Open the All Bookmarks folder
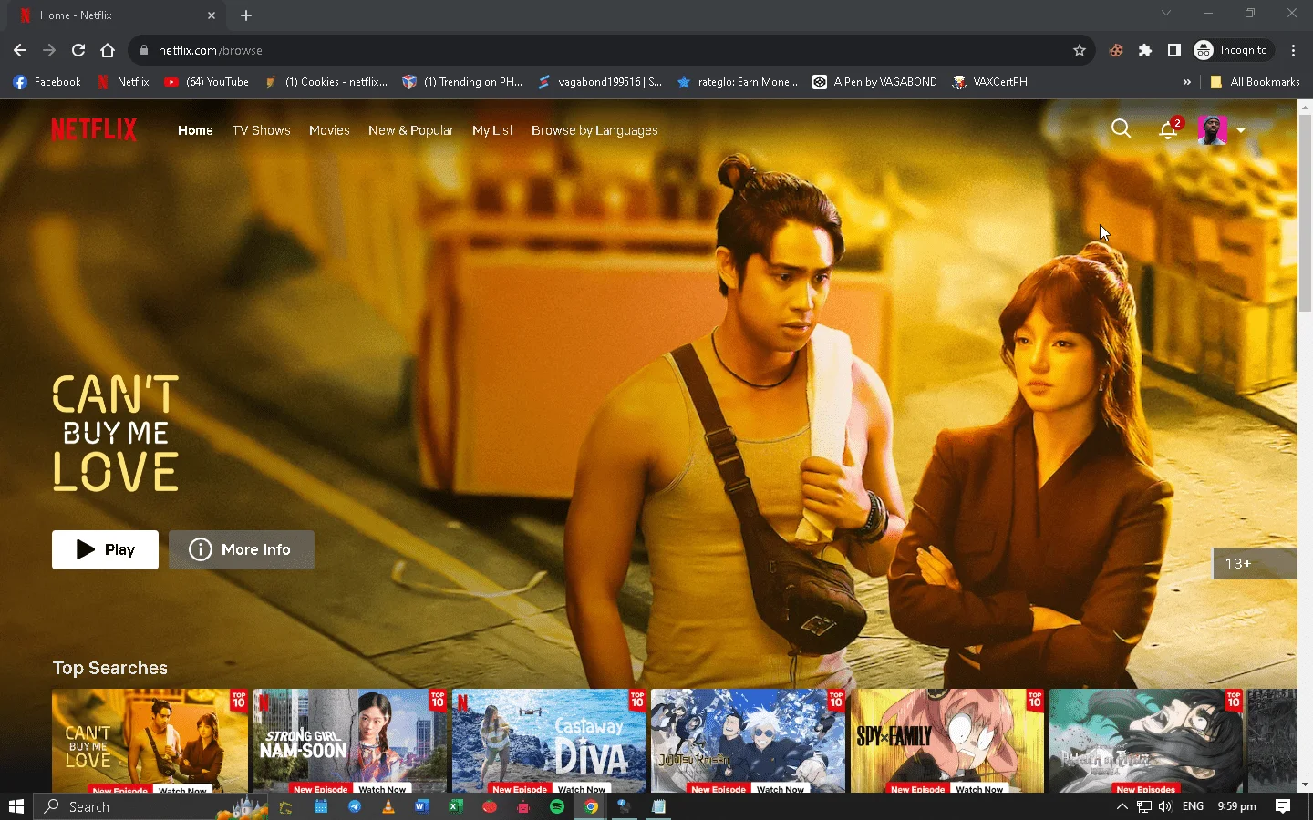Image resolution: width=1313 pixels, height=820 pixels. (1255, 82)
